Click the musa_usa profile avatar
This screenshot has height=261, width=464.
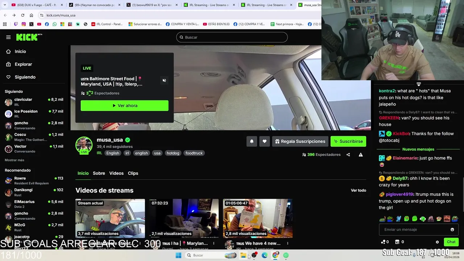coord(84,145)
